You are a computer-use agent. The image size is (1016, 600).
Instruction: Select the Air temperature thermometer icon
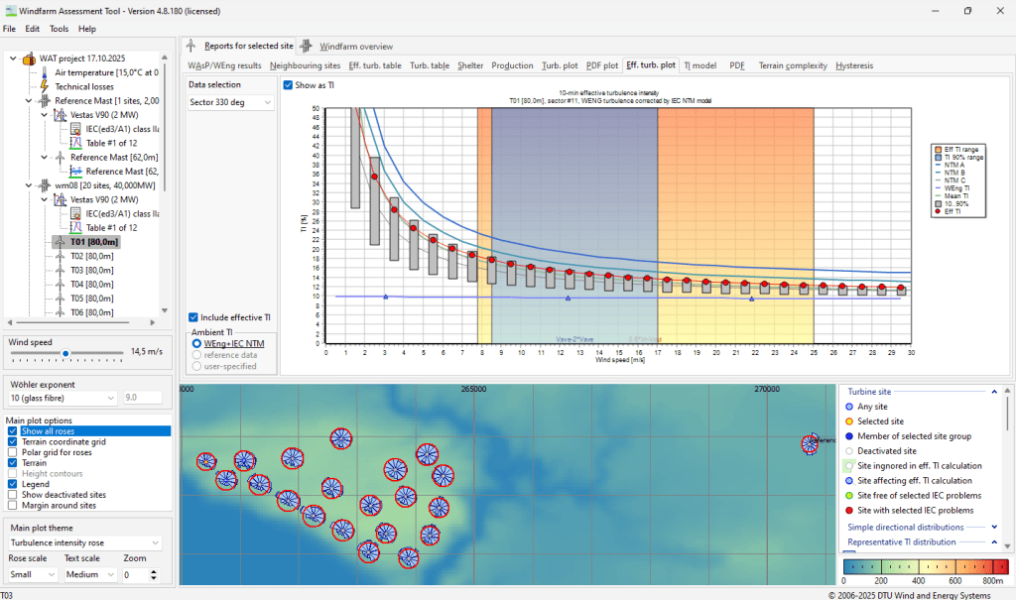tap(45, 72)
